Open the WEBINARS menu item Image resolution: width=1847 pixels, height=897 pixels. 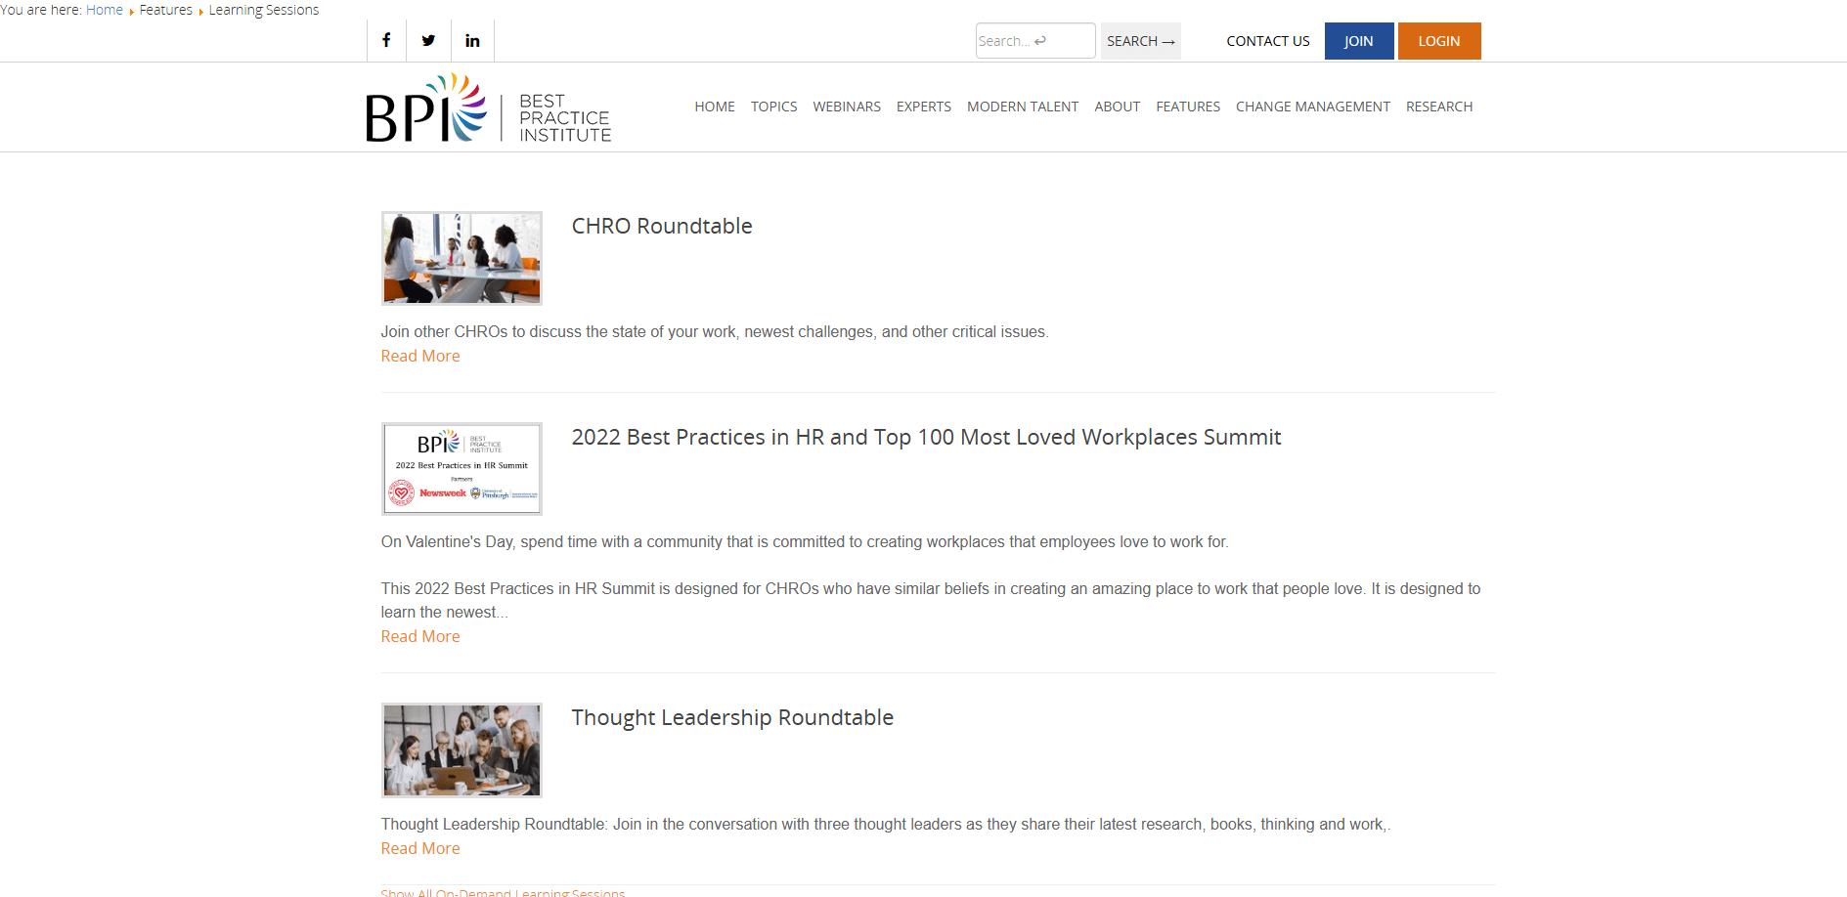[846, 107]
